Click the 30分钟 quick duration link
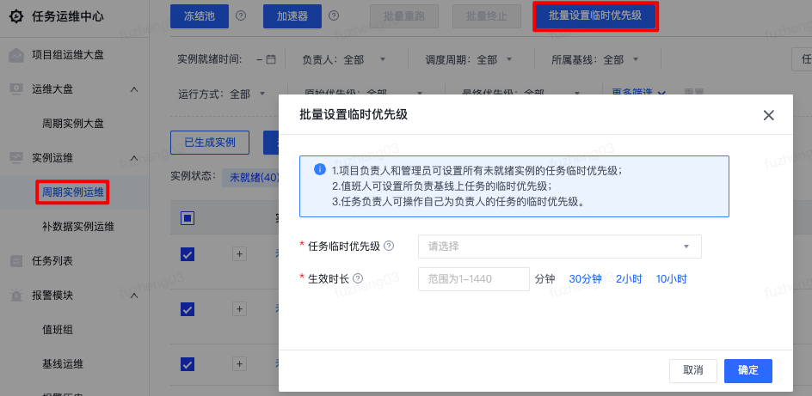This screenshot has height=396, width=812. tap(585, 279)
